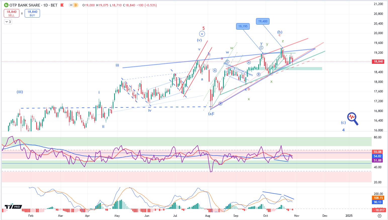
Task: Select the blue '(b)' wave label
Action: pos(280,32)
